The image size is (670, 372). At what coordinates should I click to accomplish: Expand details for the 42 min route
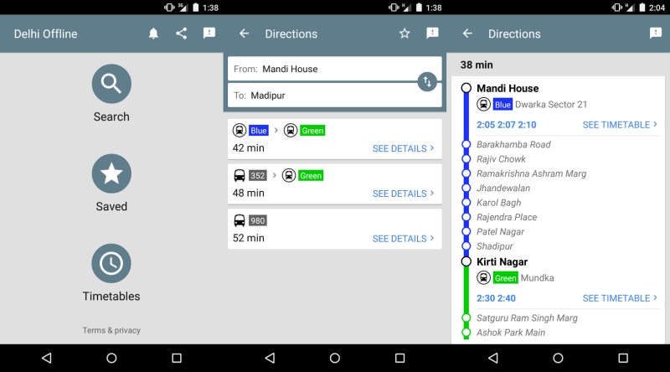[x=403, y=148]
